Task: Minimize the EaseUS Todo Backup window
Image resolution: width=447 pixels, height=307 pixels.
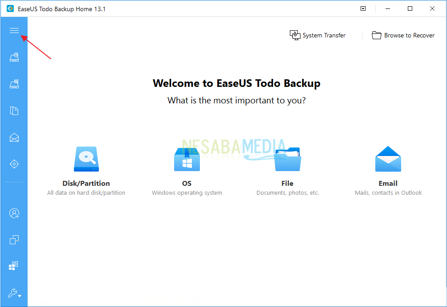Action: pyautogui.click(x=388, y=8)
